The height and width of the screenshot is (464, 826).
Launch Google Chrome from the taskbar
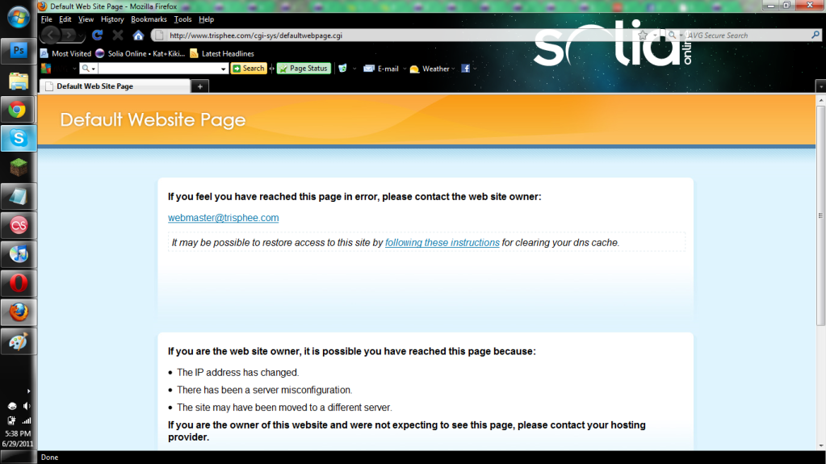[19, 110]
